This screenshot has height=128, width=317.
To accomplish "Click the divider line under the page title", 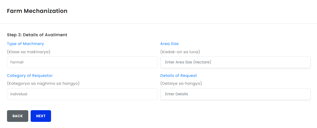I will click(158, 23).
